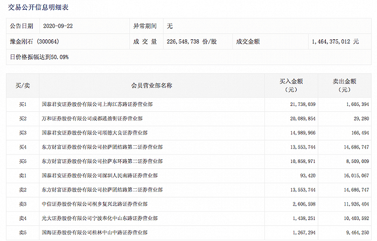377x241 pixels.
Task: Click the date value 2020-09-22
Action: coord(58,26)
